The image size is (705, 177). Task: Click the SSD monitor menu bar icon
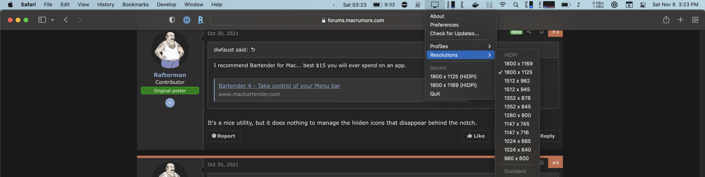(x=451, y=5)
